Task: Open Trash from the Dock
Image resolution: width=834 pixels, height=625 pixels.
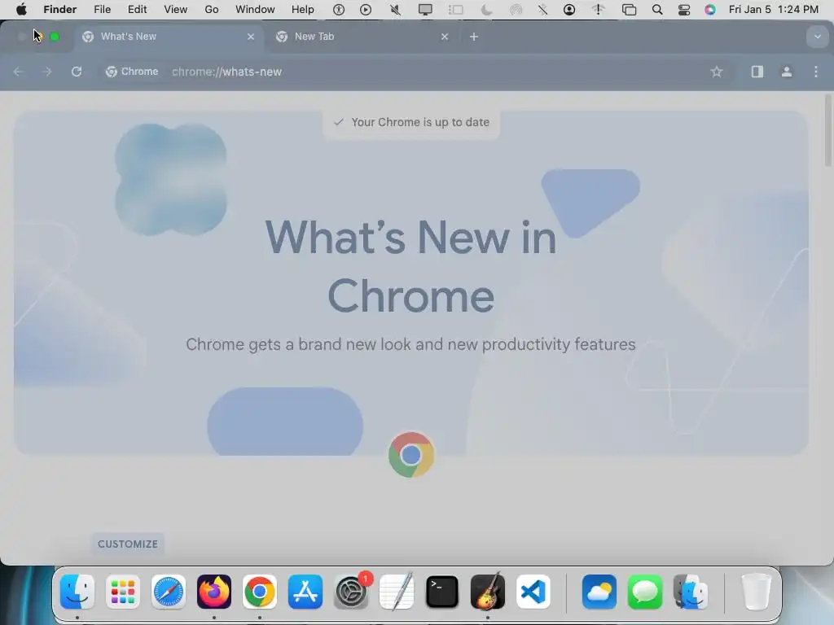Action: [x=756, y=592]
